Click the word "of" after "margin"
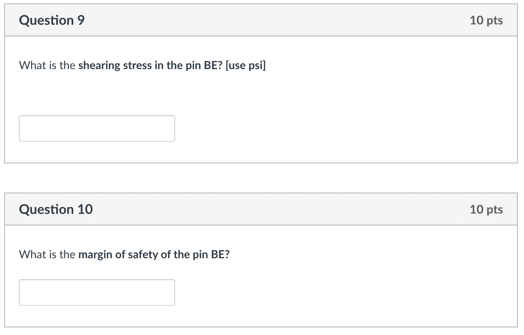 [120, 255]
